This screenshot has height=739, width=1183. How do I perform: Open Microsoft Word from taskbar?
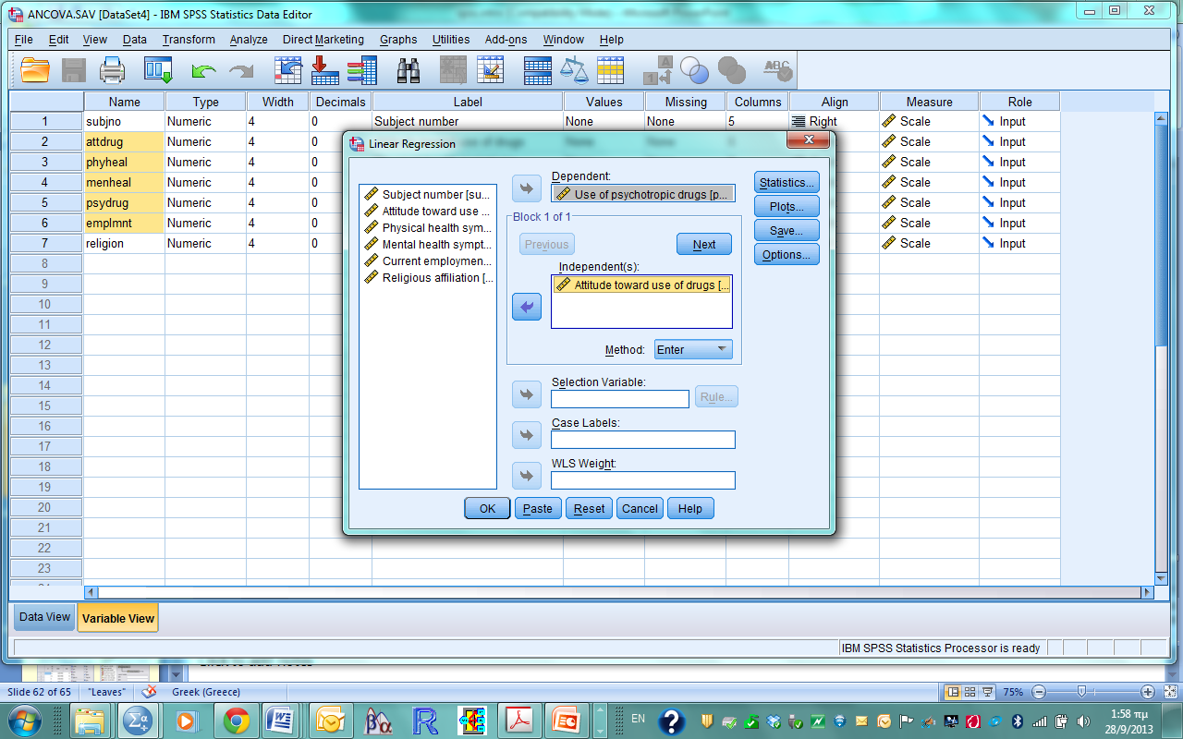click(x=279, y=721)
